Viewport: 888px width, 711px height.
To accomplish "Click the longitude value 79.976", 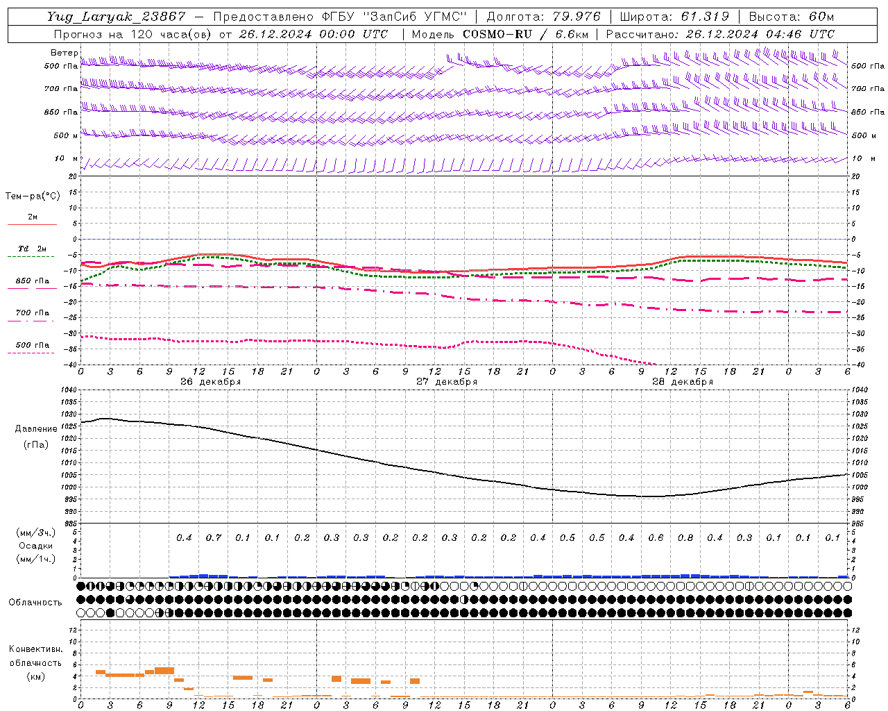I will 577,17.
